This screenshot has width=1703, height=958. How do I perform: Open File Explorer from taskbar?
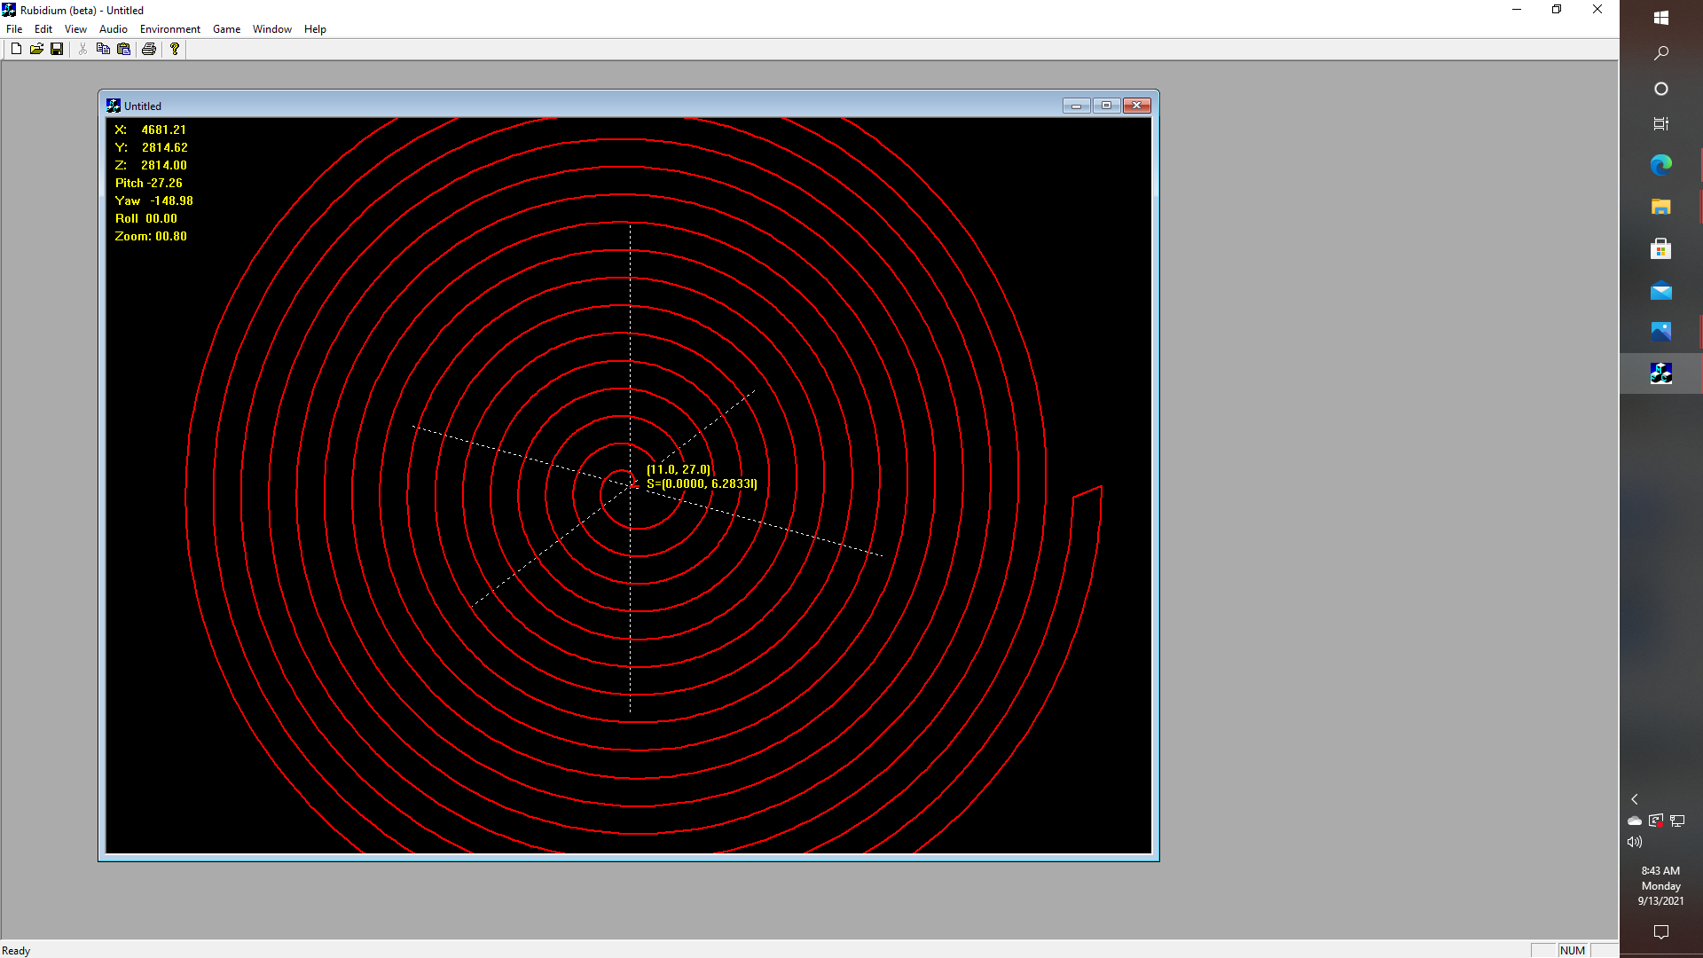pyautogui.click(x=1661, y=207)
